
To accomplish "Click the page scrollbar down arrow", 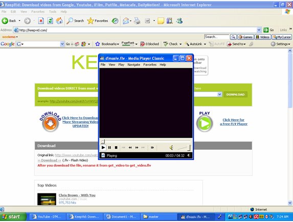I will (290, 203).
